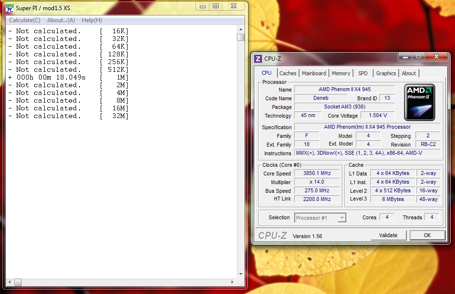Click the 'Not calculated' 512K row

pyautogui.click(x=68, y=69)
